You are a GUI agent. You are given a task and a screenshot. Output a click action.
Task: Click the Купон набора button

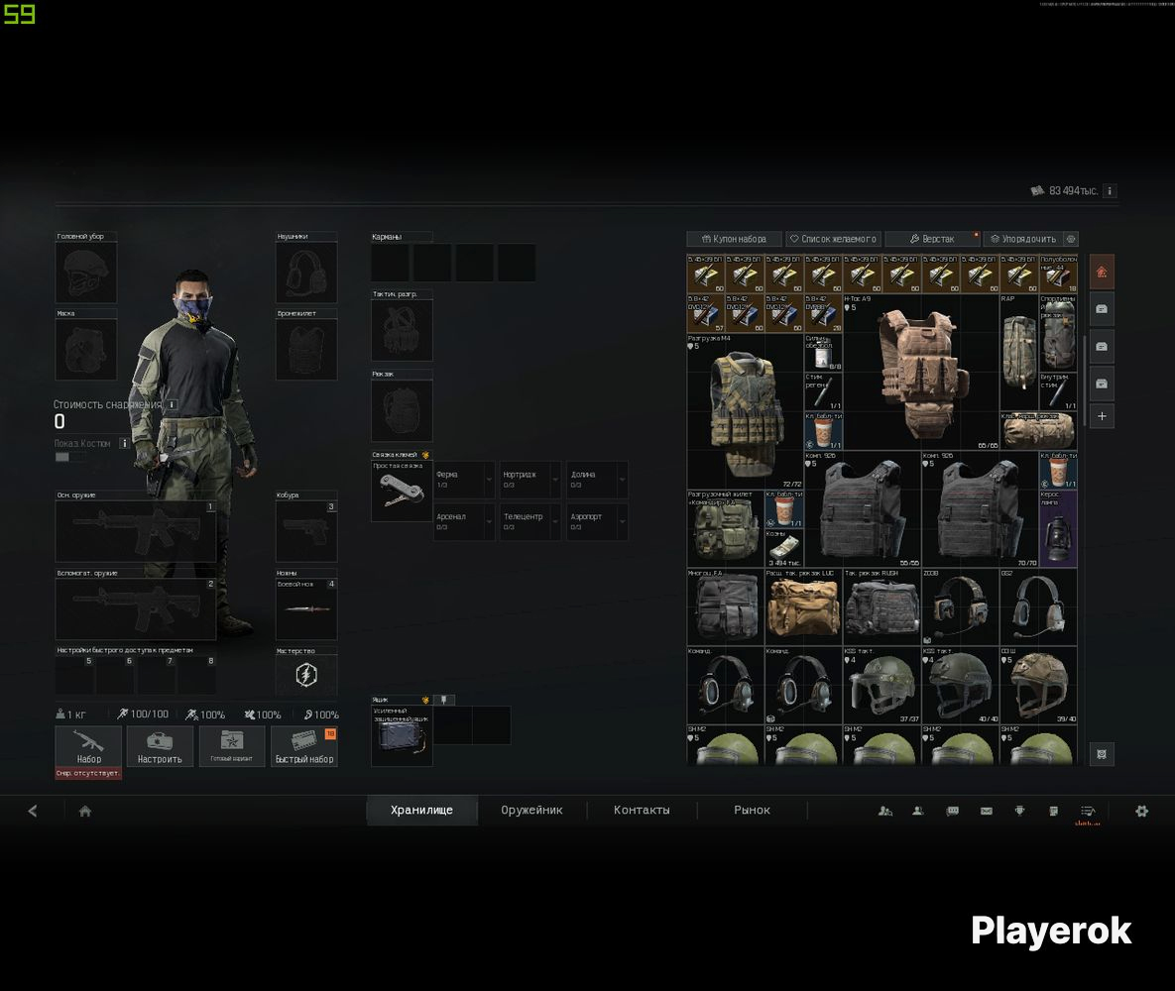click(735, 239)
